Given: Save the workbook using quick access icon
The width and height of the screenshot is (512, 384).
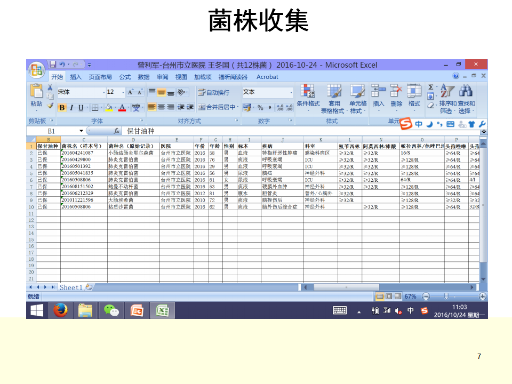Looking at the screenshot, I should [53, 65].
